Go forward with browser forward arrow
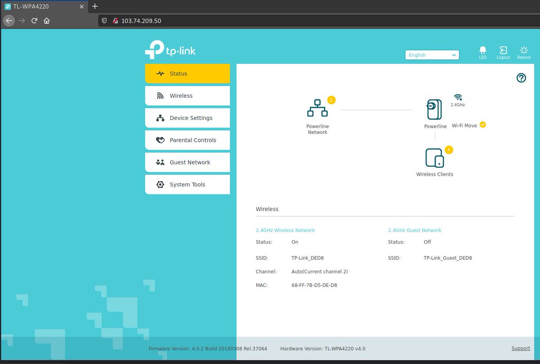This screenshot has height=364, width=540. 22,21
